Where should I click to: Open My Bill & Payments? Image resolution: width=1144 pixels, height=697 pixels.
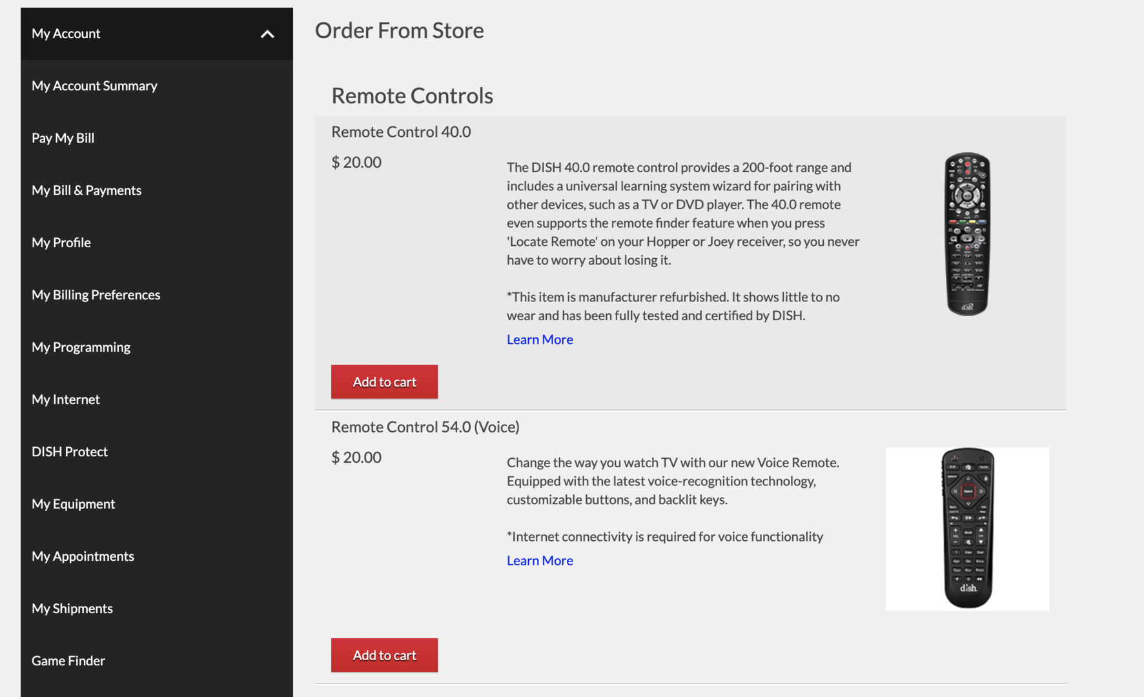click(x=87, y=190)
